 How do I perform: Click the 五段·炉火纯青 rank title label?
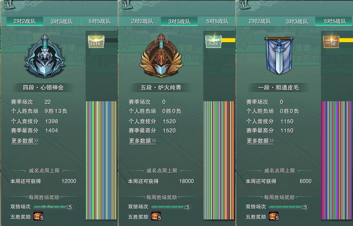coord(161,87)
